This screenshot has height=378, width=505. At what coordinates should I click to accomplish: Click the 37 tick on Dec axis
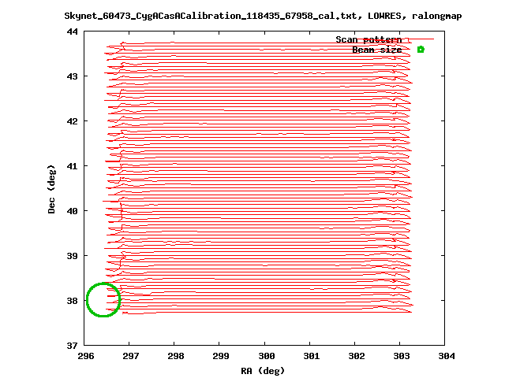(x=72, y=346)
